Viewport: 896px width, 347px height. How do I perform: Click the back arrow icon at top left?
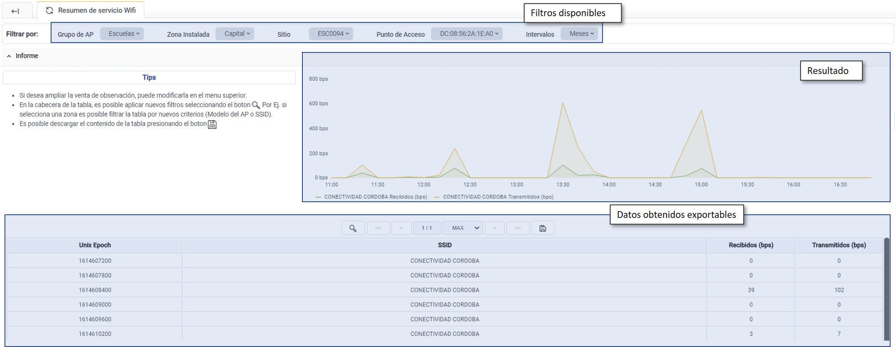[15, 11]
